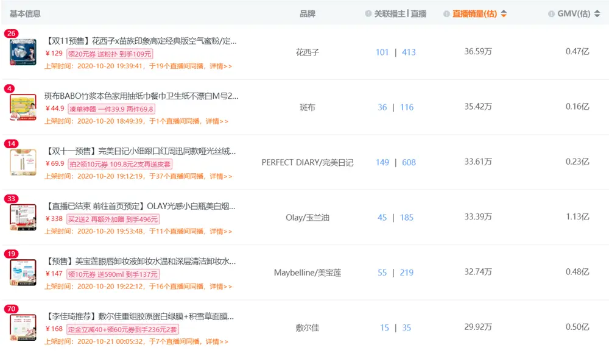Sort by 直播销量(估) using its sort arrows
Screen dimensions: 609x353
click(504, 13)
